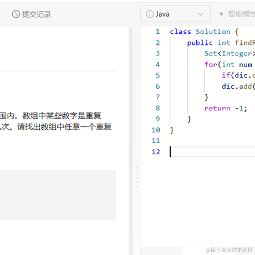
Task: Click the problem text '数组中某些数字是重复'
Action: (62, 116)
